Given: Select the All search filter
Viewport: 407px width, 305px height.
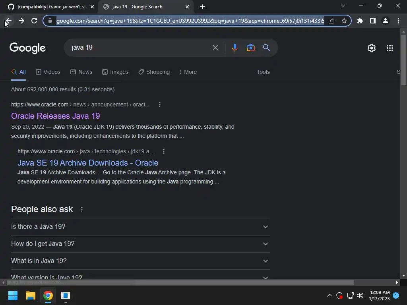Looking at the screenshot, I should click(x=18, y=72).
